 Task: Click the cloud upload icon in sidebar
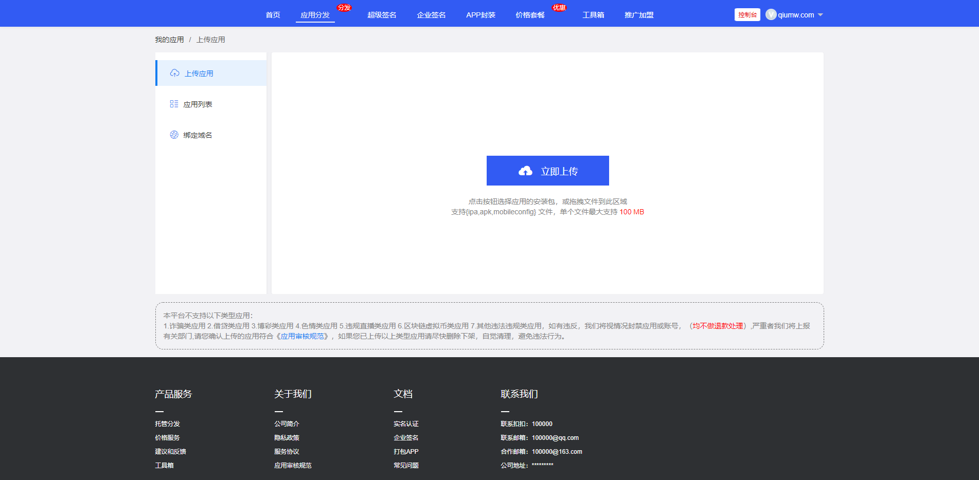(175, 73)
